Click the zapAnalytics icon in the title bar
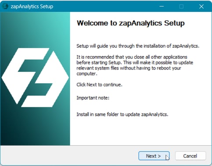Image resolution: width=212 pixels, height=166 pixels. coord(5,7)
